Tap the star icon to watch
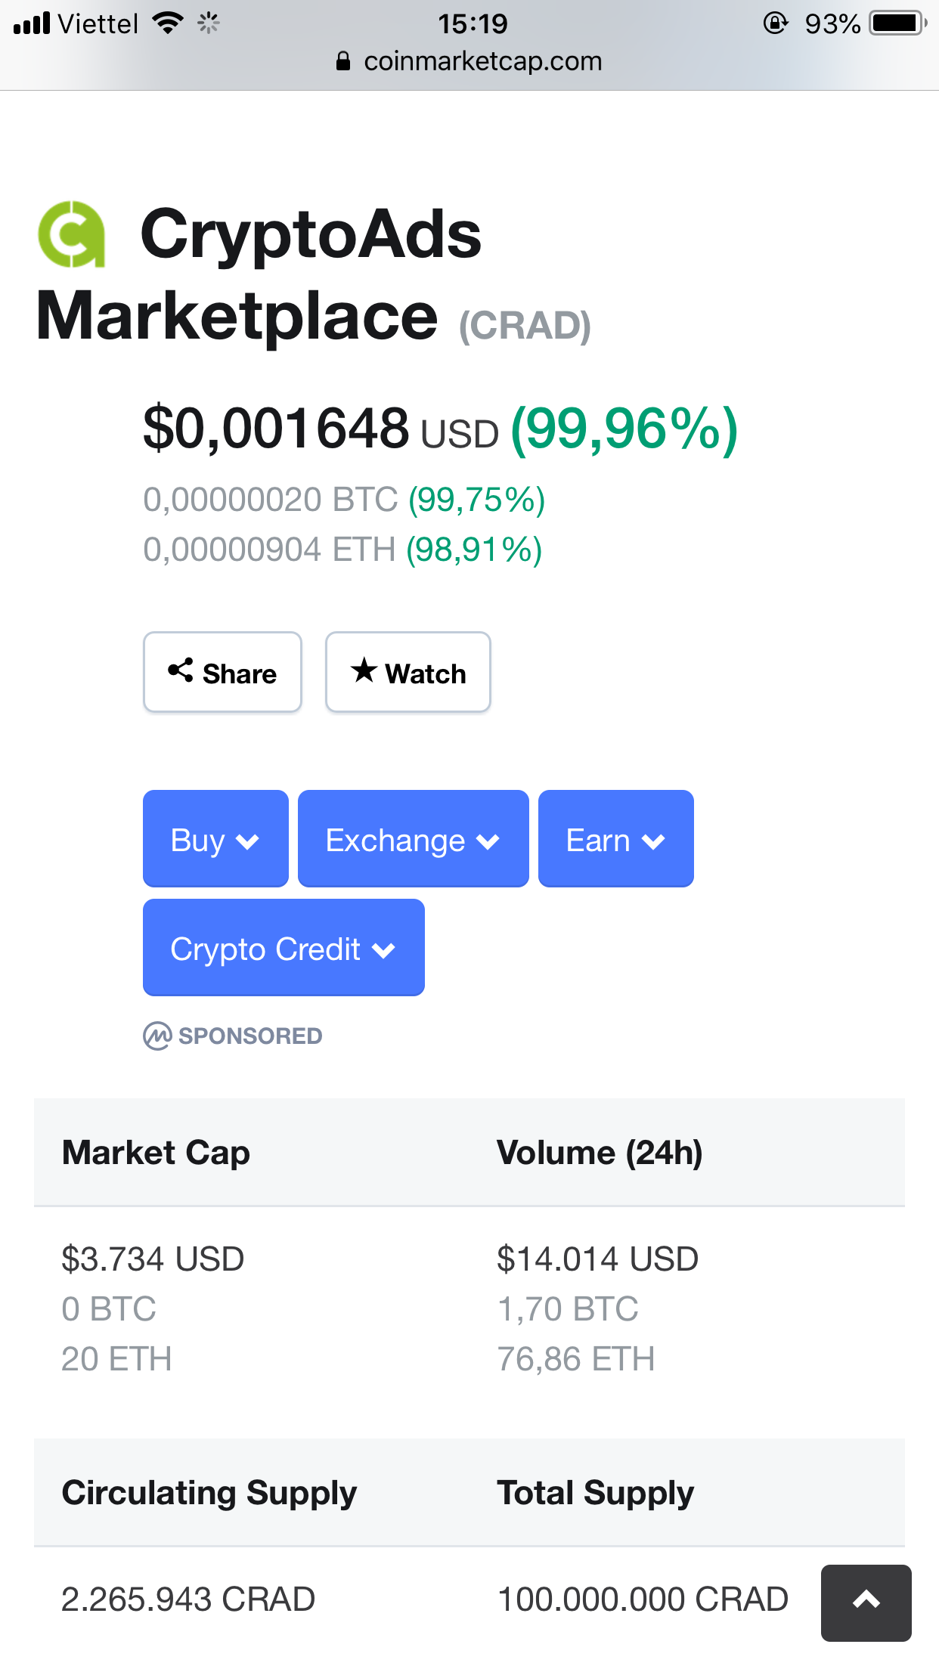This screenshot has height=1669, width=939. pos(364,670)
